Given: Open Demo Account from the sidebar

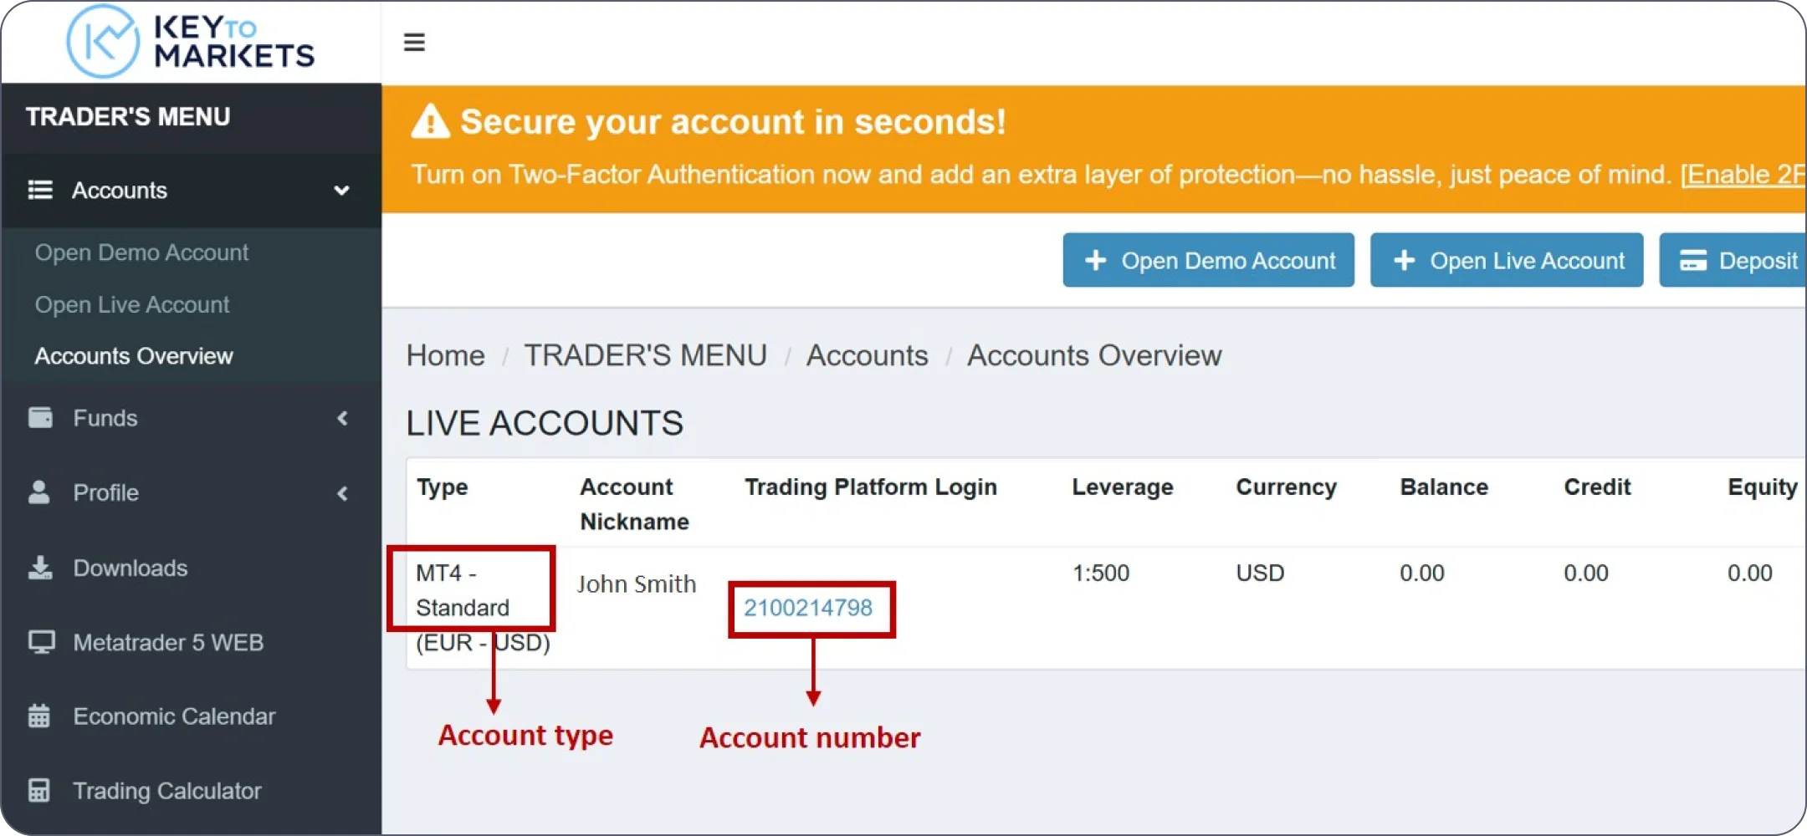Looking at the screenshot, I should pos(141,252).
